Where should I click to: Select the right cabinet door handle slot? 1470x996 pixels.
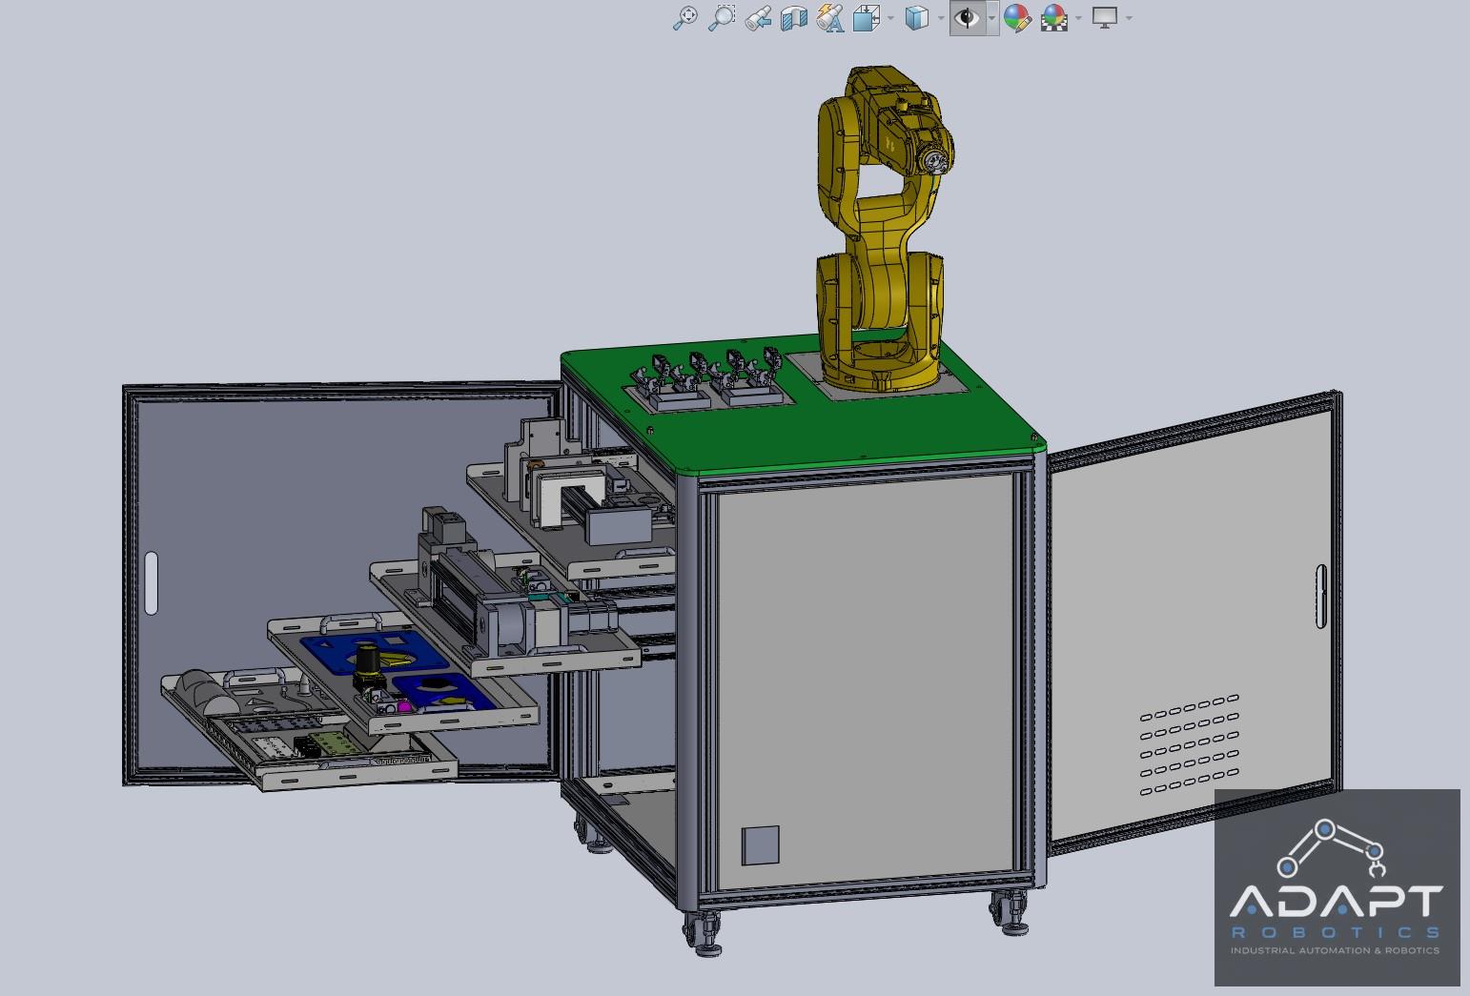[x=1320, y=596]
